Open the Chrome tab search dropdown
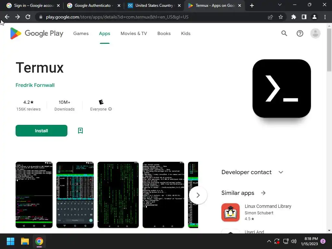332x249 pixels. pyautogui.click(x=280, y=5)
